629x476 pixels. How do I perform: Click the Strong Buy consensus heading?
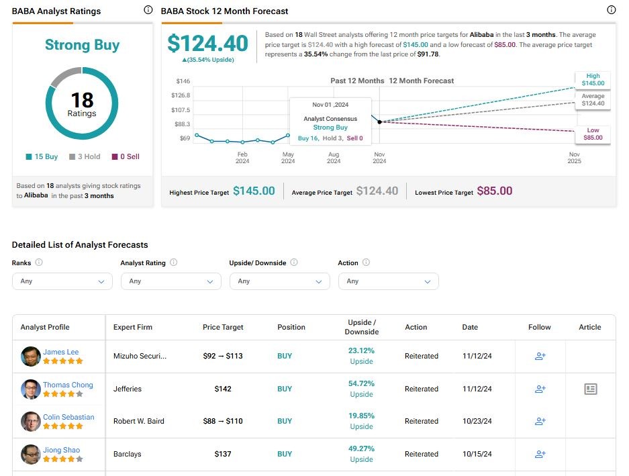(82, 45)
